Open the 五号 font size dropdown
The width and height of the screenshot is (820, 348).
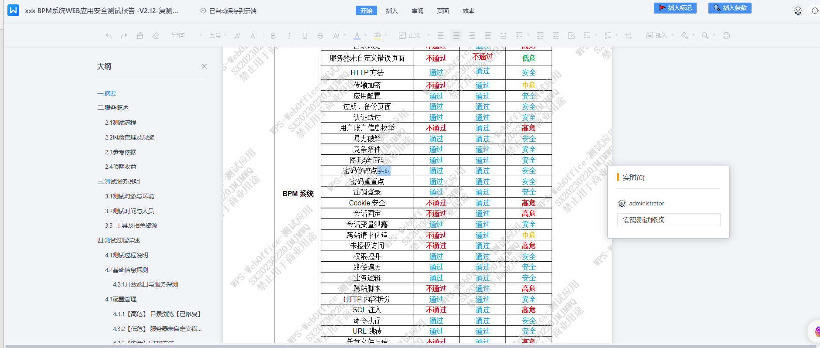coord(218,35)
